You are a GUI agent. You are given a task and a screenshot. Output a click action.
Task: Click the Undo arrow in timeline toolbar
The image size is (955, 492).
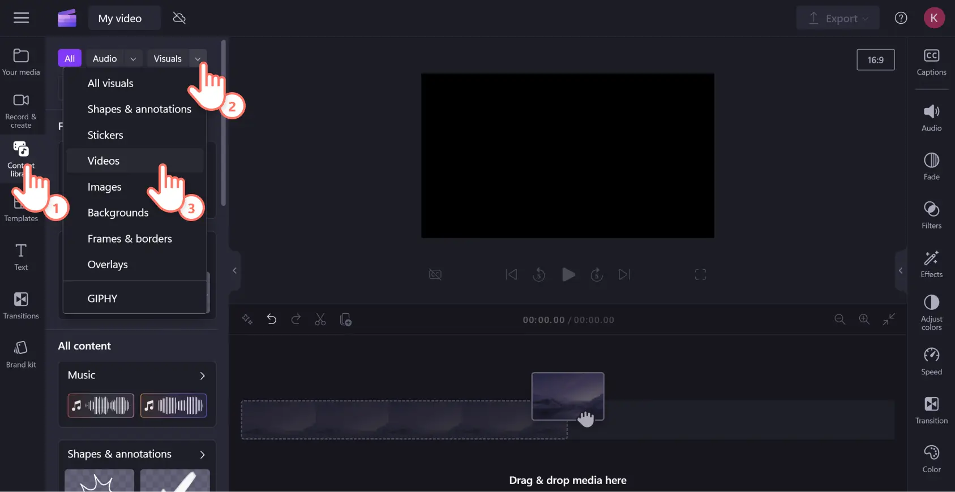click(x=272, y=320)
